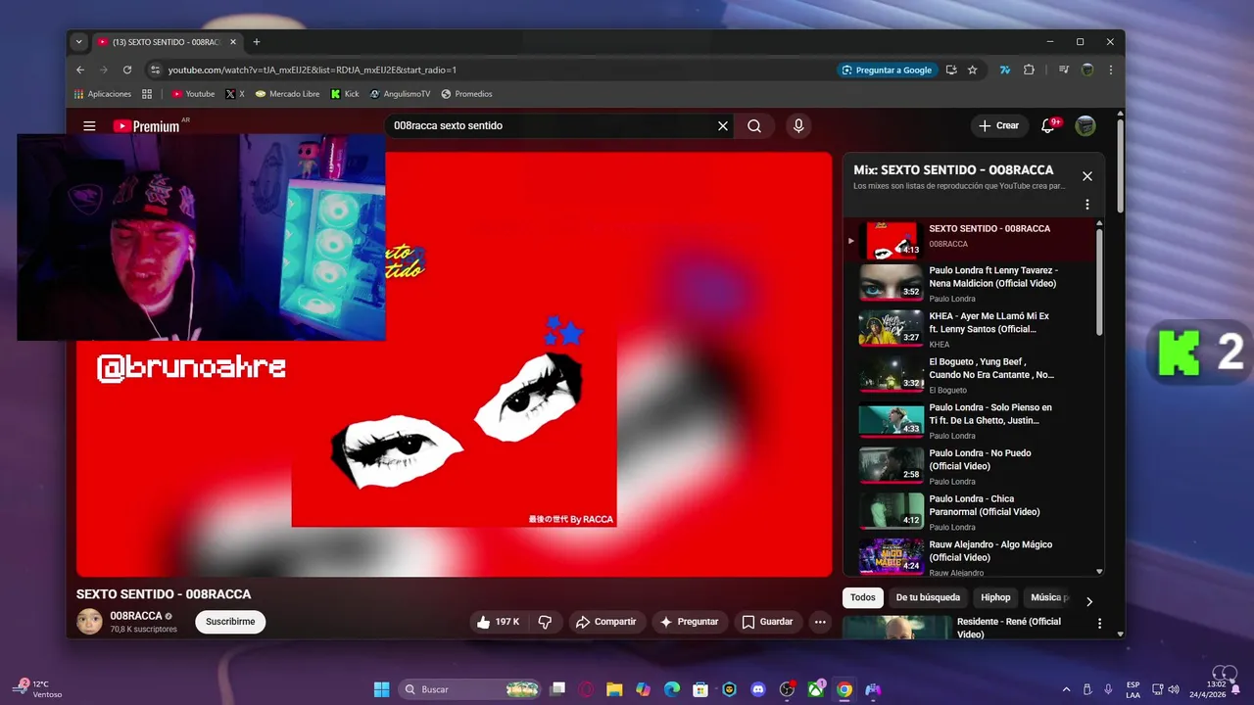The height and width of the screenshot is (705, 1254).
Task: Show hidden system tray icons
Action: coord(1065,689)
